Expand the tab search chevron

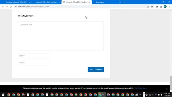[x=152, y=2]
